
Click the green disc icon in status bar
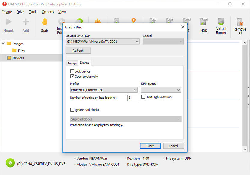tap(10, 163)
